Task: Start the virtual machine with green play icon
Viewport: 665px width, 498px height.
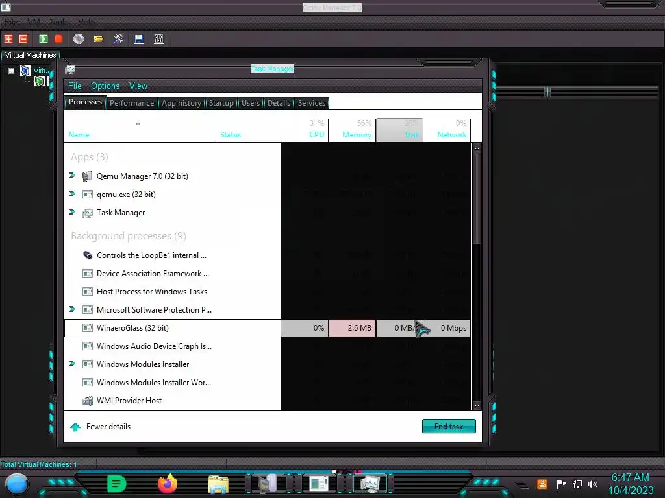Action: (44, 39)
